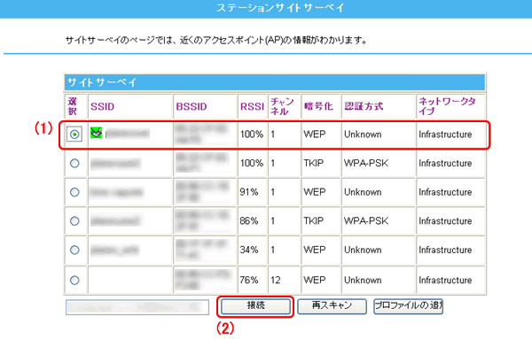532x339 pixels.
Task: Click the 86% RSSI value
Action: coord(249,220)
